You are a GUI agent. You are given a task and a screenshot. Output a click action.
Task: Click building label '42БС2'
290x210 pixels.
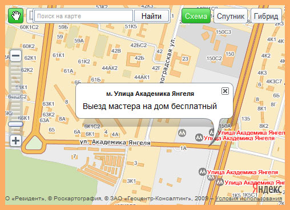pos(139,45)
